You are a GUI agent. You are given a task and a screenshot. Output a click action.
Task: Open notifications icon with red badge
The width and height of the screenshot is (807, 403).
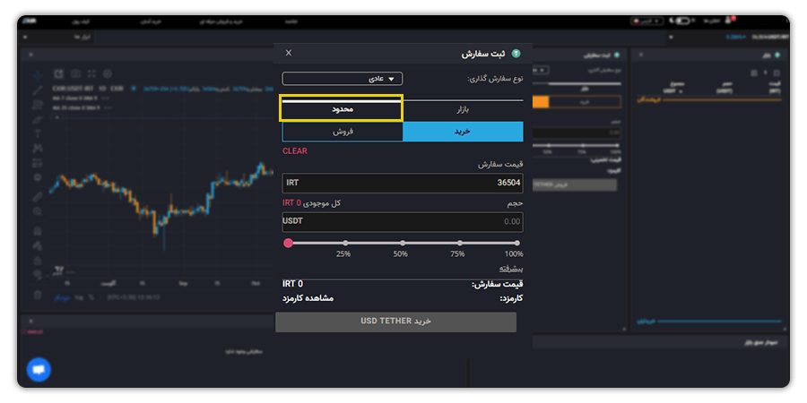729,21
